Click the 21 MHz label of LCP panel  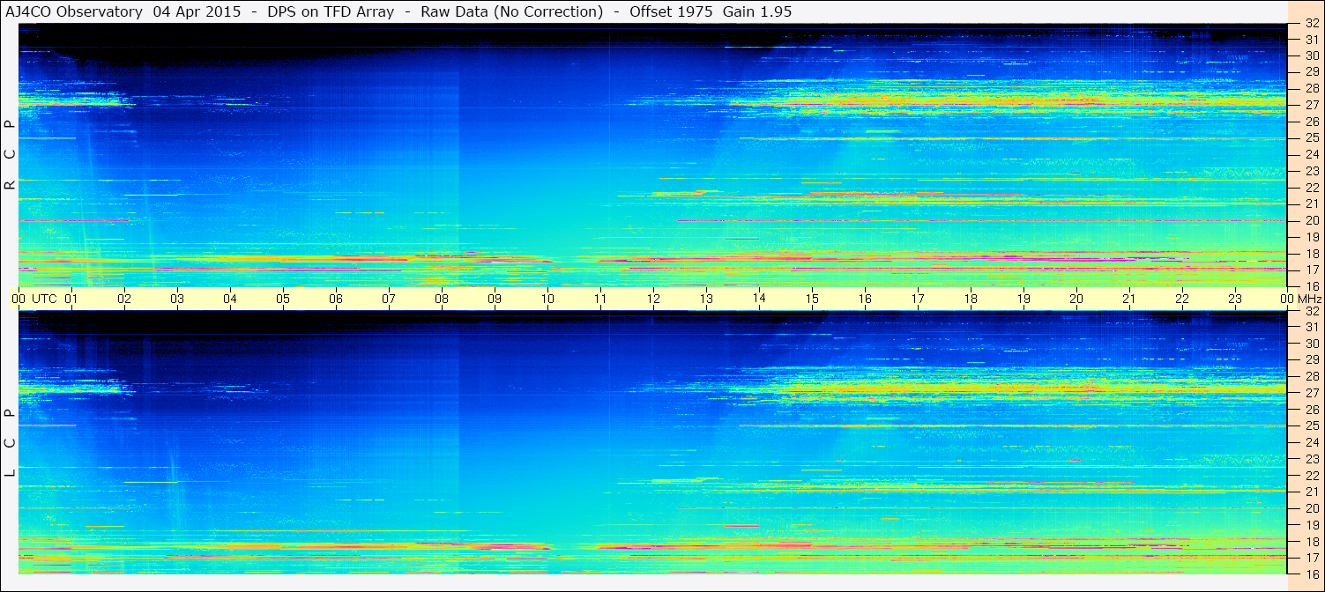click(1311, 492)
